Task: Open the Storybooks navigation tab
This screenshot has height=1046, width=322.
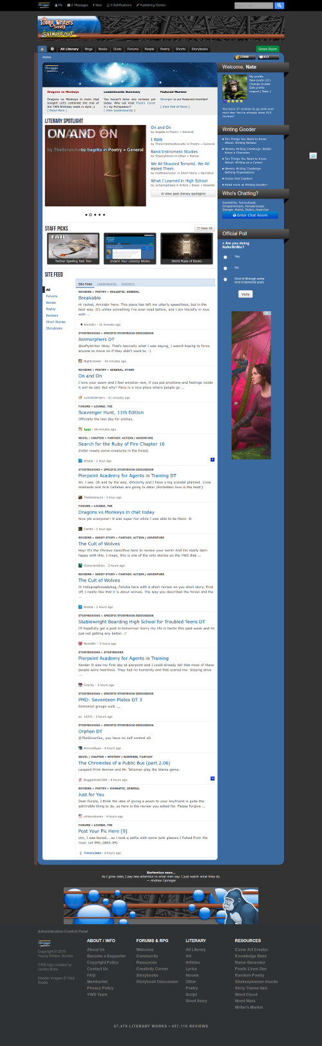Action: click(200, 48)
